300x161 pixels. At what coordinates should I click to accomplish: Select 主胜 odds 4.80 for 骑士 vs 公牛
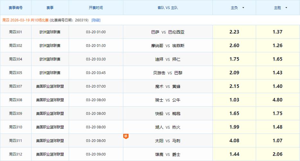[x=278, y=100]
